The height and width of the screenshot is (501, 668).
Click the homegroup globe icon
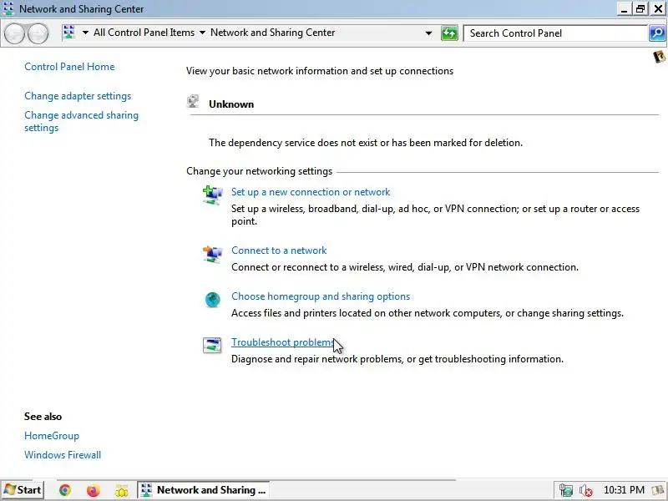point(213,300)
